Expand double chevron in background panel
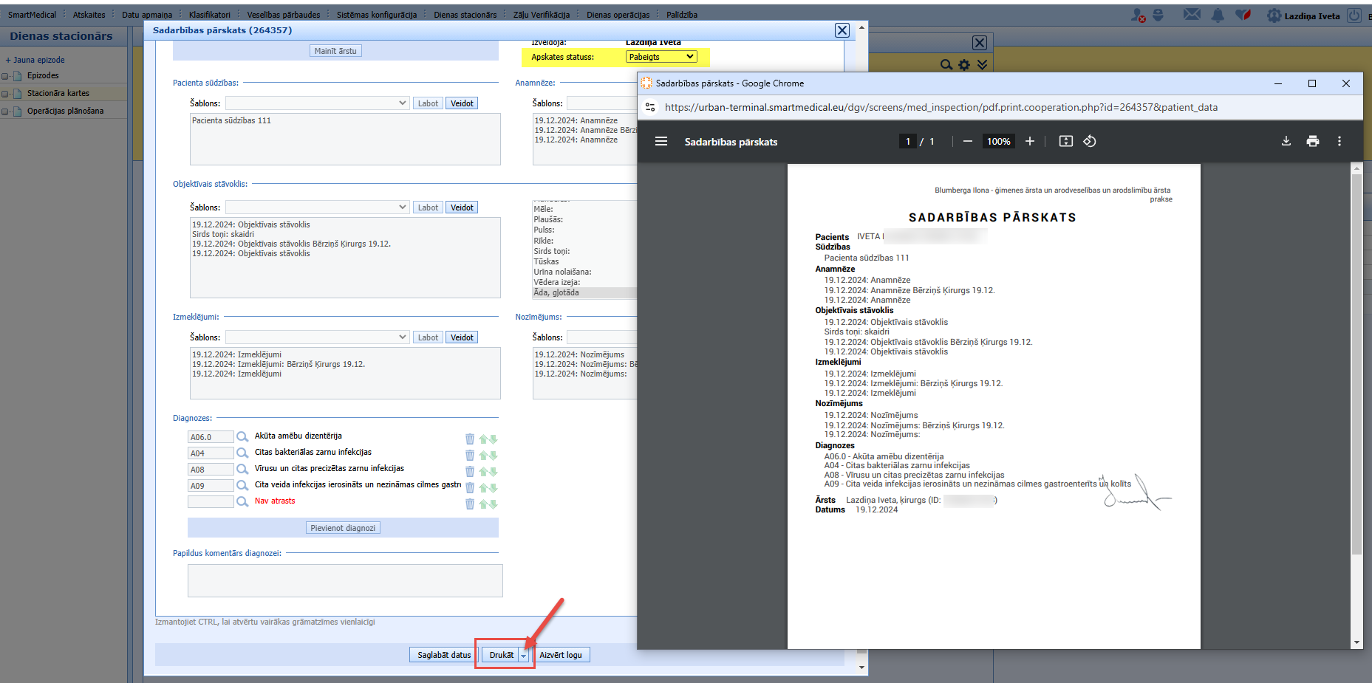Viewport: 1372px width, 683px height. coord(982,65)
